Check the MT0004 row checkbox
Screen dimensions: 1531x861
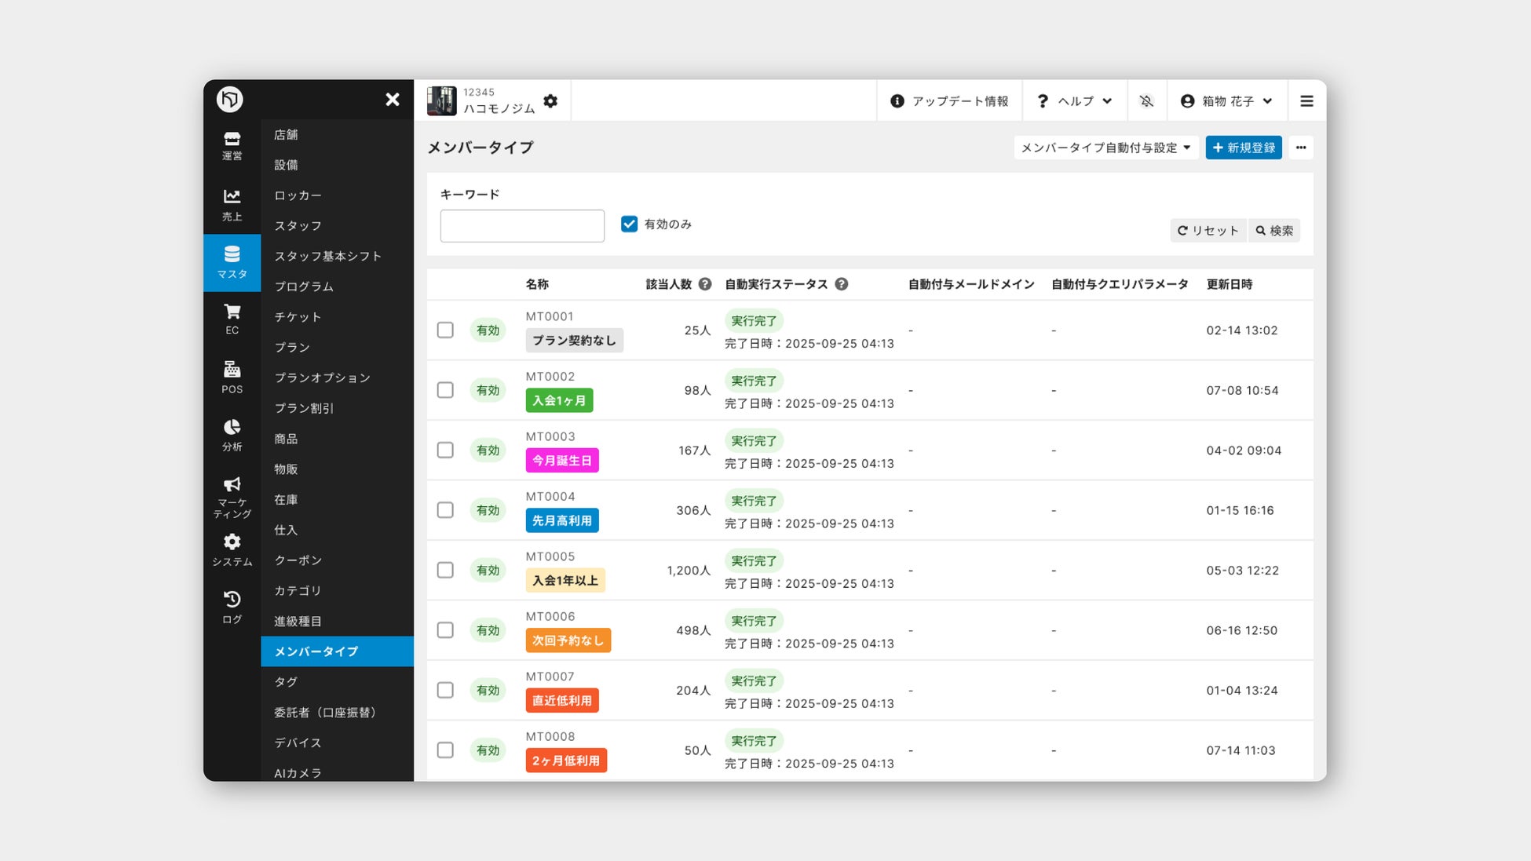click(x=445, y=510)
